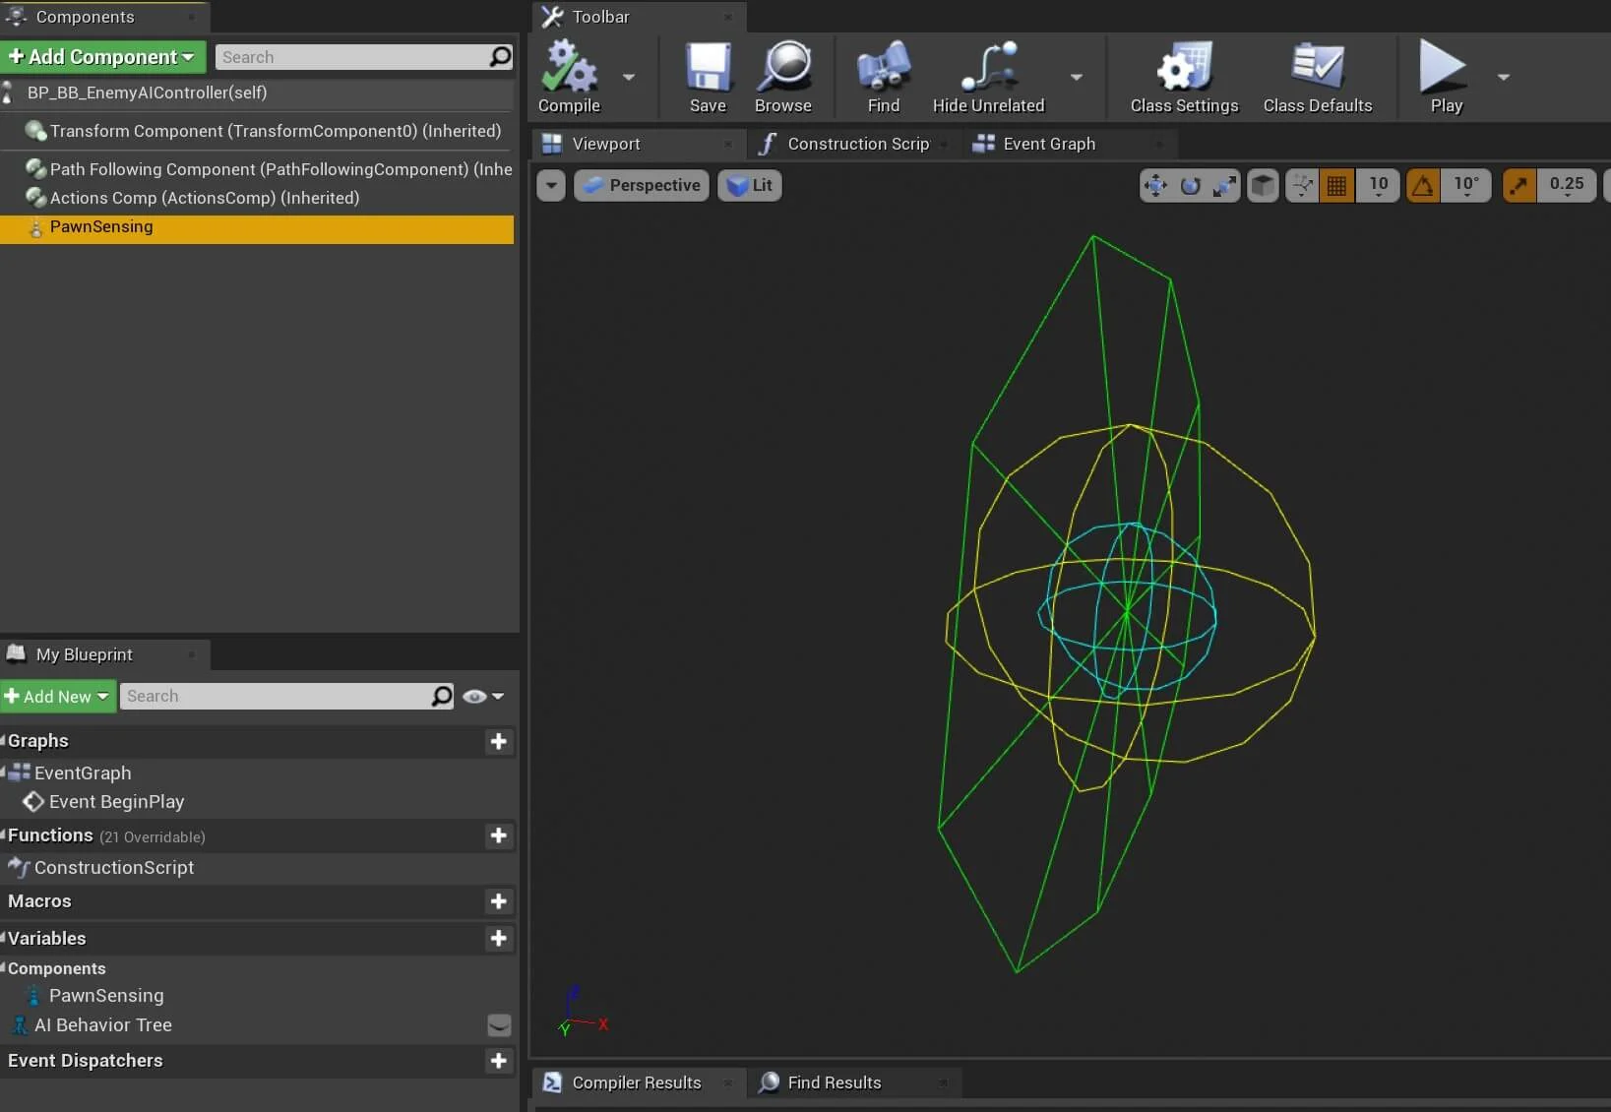Add a new function with plus

click(499, 835)
